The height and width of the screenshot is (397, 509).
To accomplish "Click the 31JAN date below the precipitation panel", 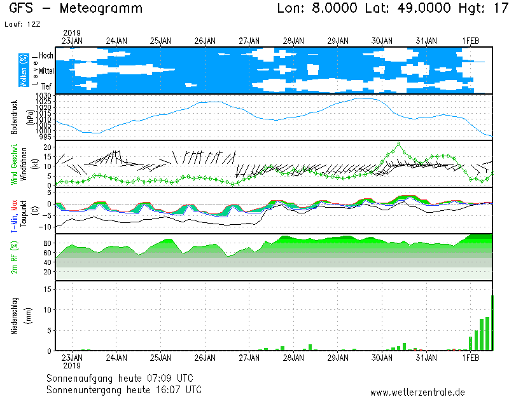I will 426,358.
